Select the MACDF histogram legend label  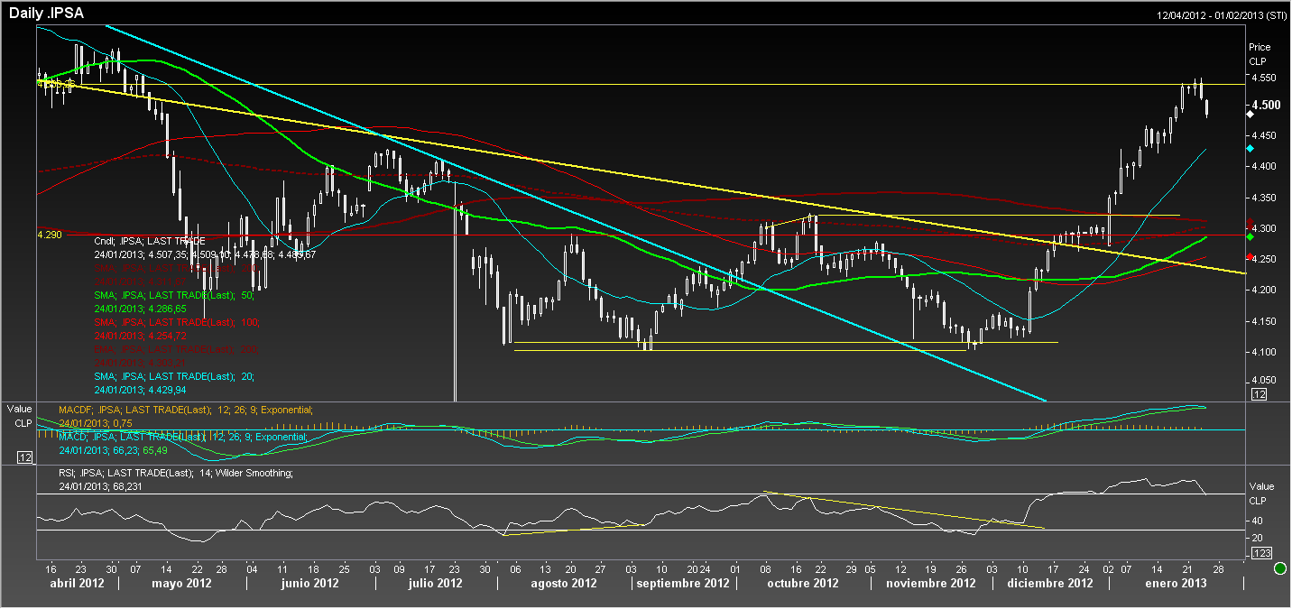(x=186, y=410)
